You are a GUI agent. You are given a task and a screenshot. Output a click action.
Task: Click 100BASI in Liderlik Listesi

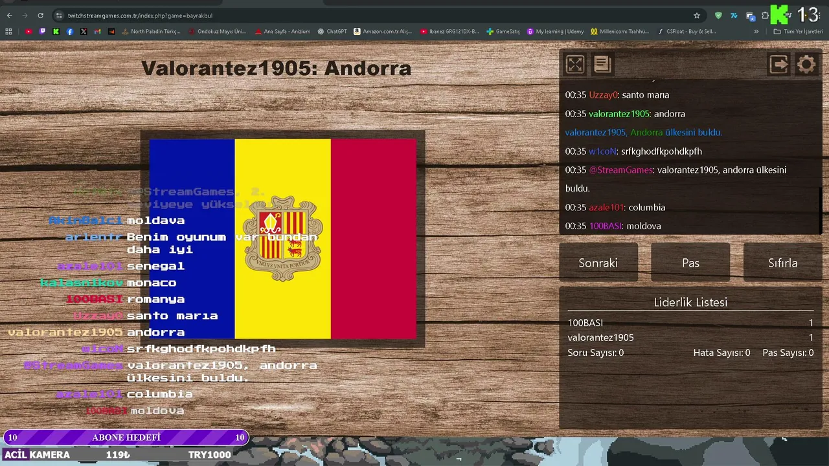pyautogui.click(x=585, y=322)
